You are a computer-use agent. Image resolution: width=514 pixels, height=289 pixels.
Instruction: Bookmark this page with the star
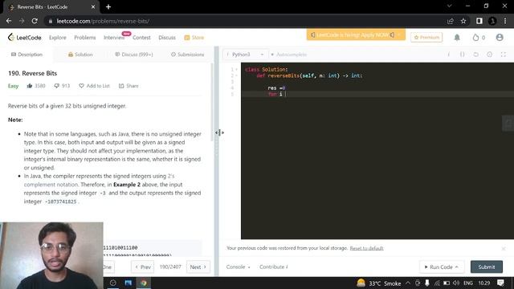(463, 21)
